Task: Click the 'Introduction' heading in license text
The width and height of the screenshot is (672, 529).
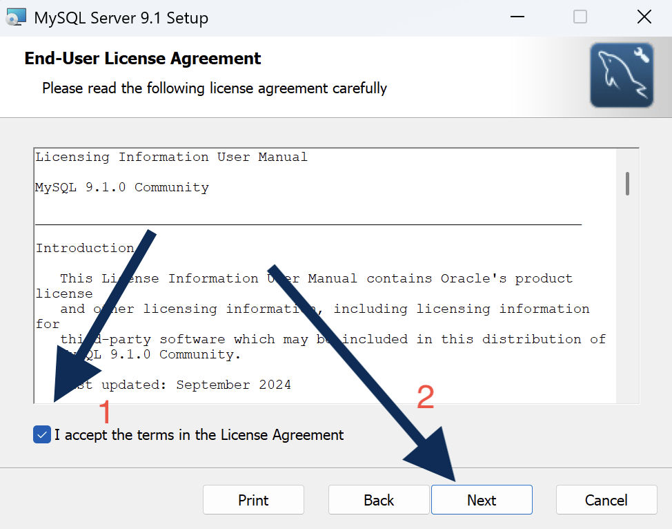Action: [85, 248]
